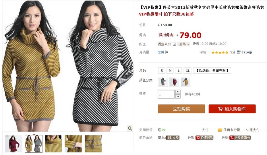Image resolution: width=267 pixels, height=155 pixels.
Task: Increase quantity with the up arrow
Action: point(178,92)
